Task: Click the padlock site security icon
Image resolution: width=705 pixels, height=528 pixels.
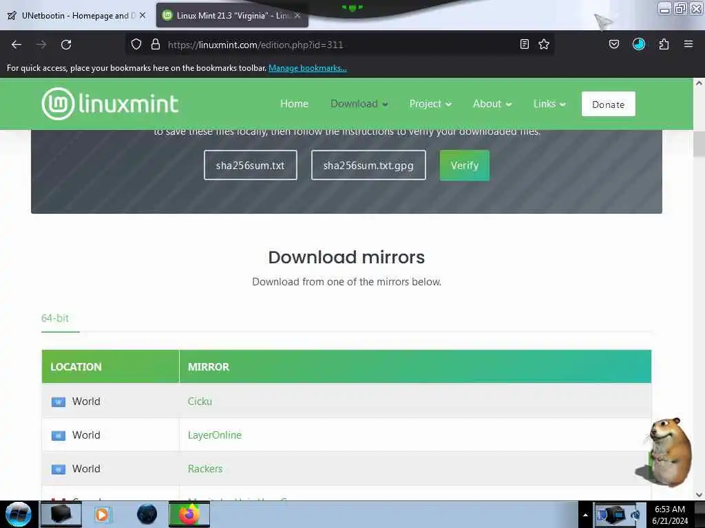Action: point(156,44)
